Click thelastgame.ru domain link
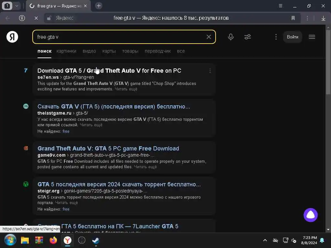The height and width of the screenshot is (248, 331). pos(54,113)
